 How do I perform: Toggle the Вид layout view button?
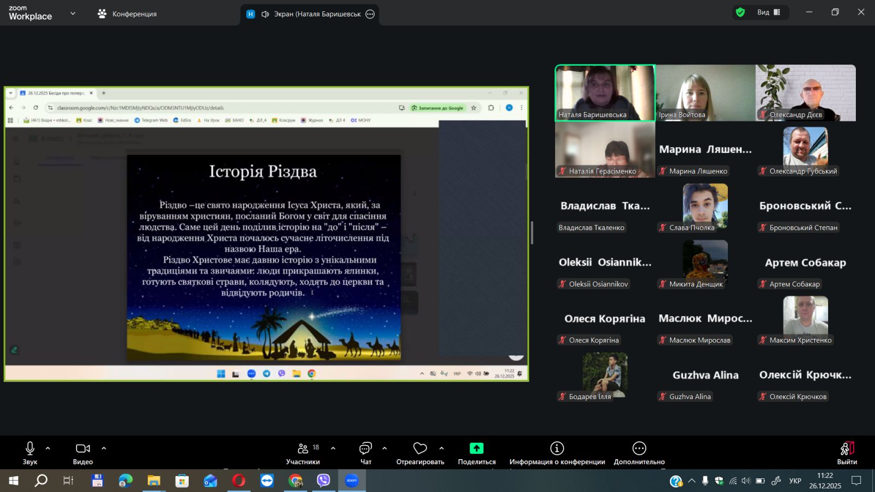[768, 12]
